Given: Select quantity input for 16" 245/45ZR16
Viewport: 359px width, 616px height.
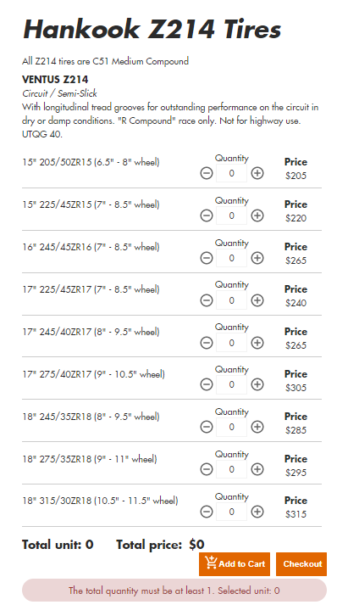Looking at the screenshot, I should [x=232, y=258].
